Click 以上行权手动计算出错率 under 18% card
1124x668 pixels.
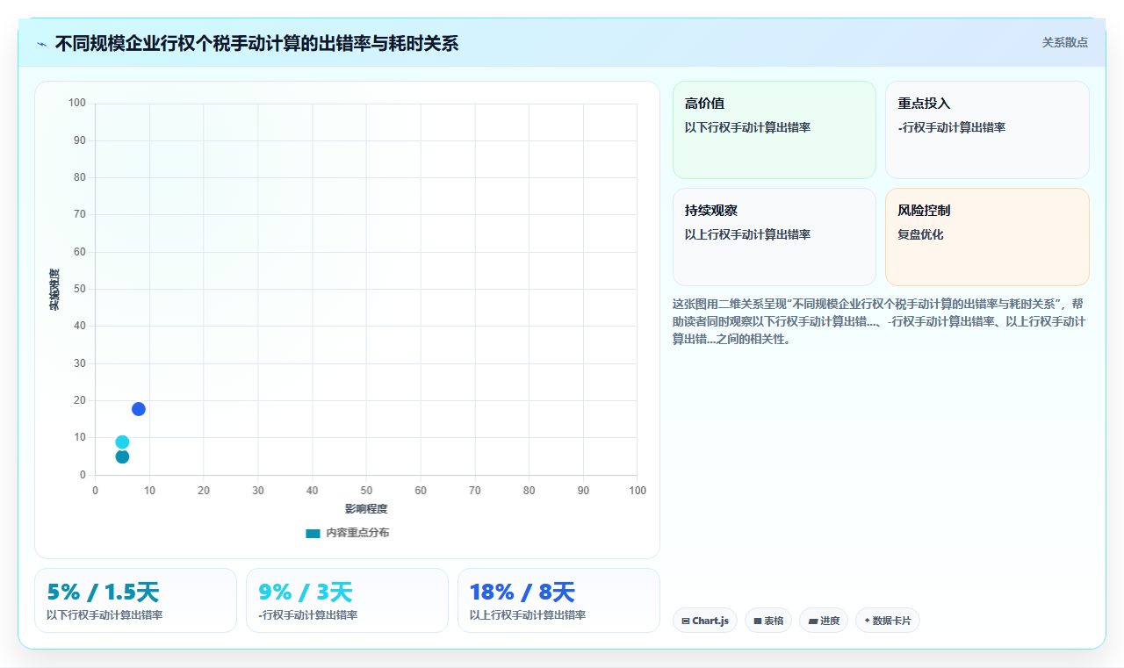(528, 615)
